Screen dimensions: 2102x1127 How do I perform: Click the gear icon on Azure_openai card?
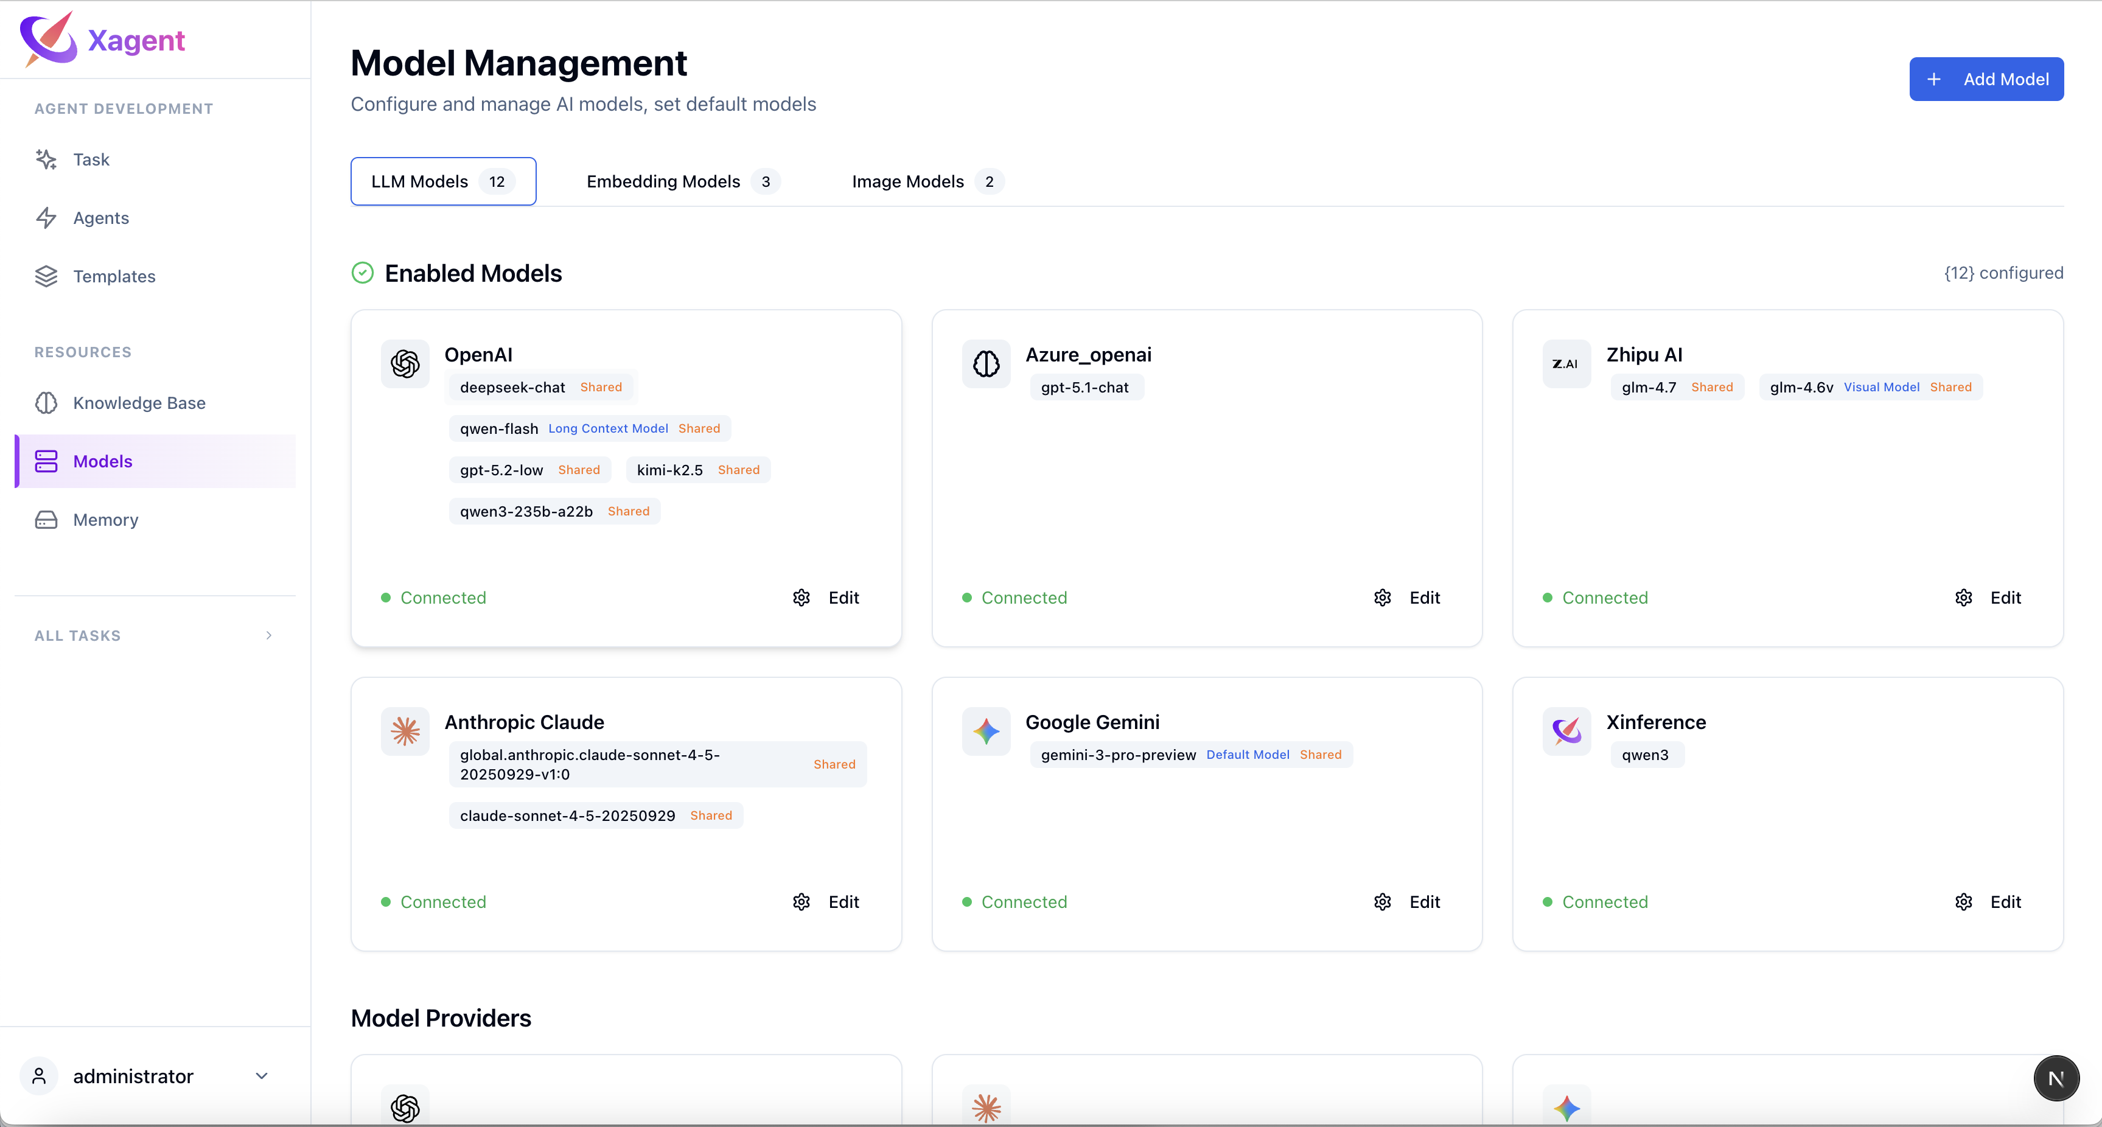[x=1382, y=598]
